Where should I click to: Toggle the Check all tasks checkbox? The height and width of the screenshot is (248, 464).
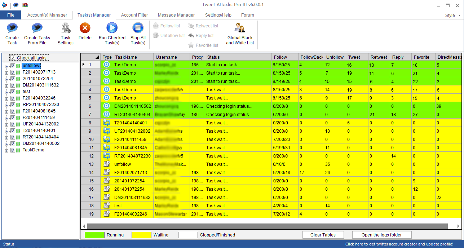[13, 58]
